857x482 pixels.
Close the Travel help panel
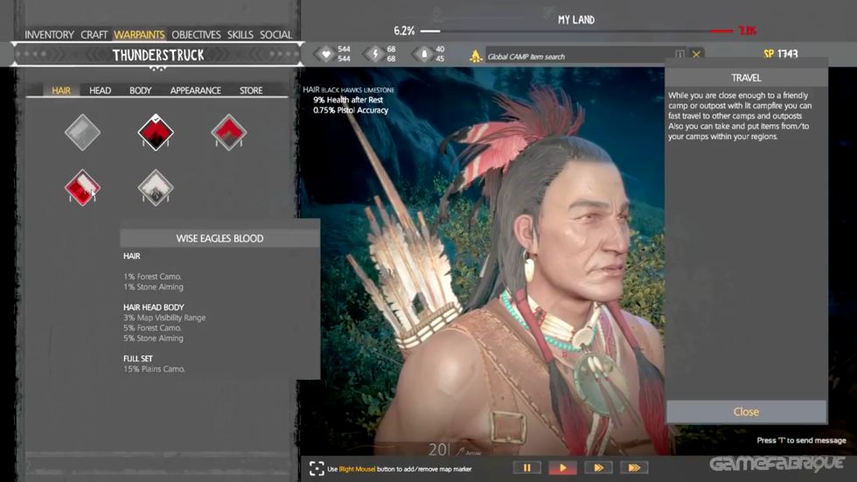[746, 411]
